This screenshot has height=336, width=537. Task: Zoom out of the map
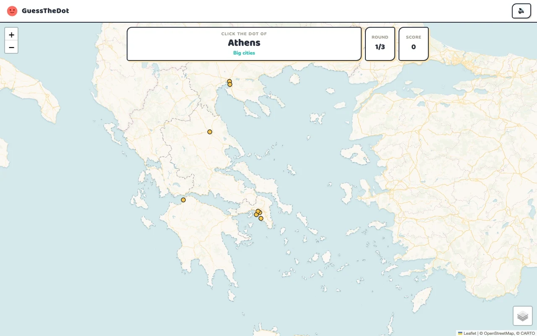click(x=11, y=47)
